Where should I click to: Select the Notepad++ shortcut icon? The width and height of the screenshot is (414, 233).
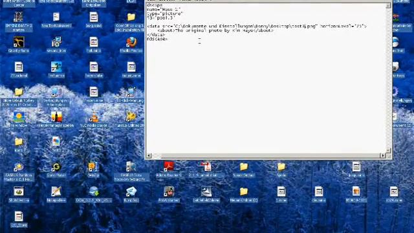[56, 192]
